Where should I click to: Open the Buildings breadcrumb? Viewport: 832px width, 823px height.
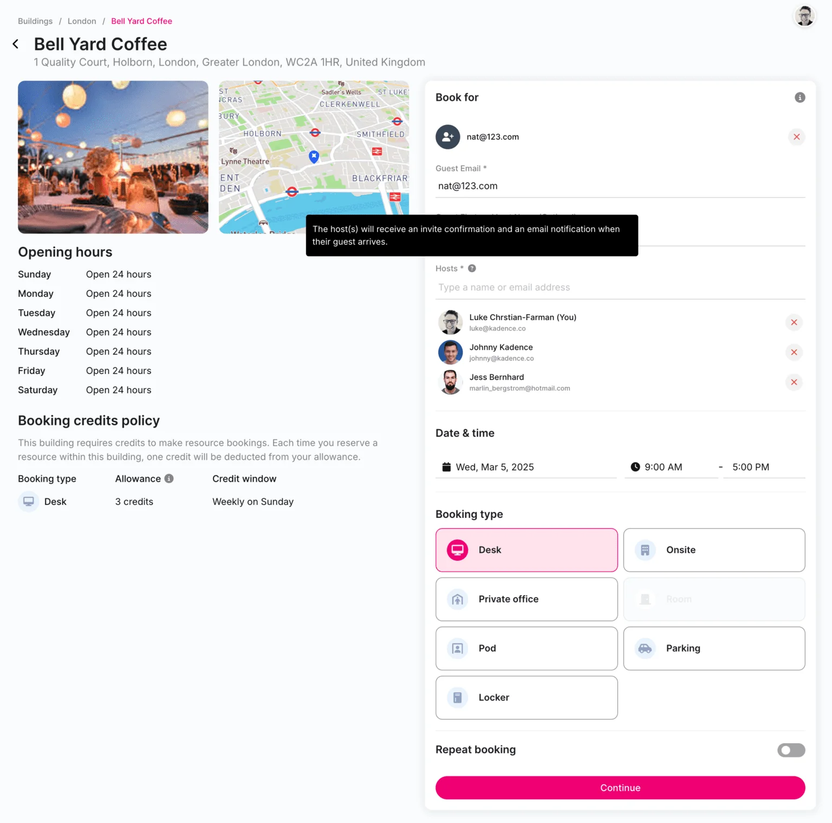point(35,21)
